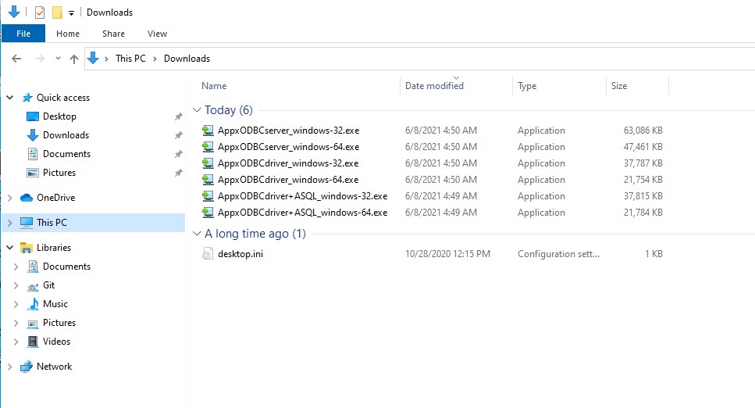The height and width of the screenshot is (408, 755).
Task: Click 'Downloads' in the address breadcrumb
Action: tap(187, 59)
